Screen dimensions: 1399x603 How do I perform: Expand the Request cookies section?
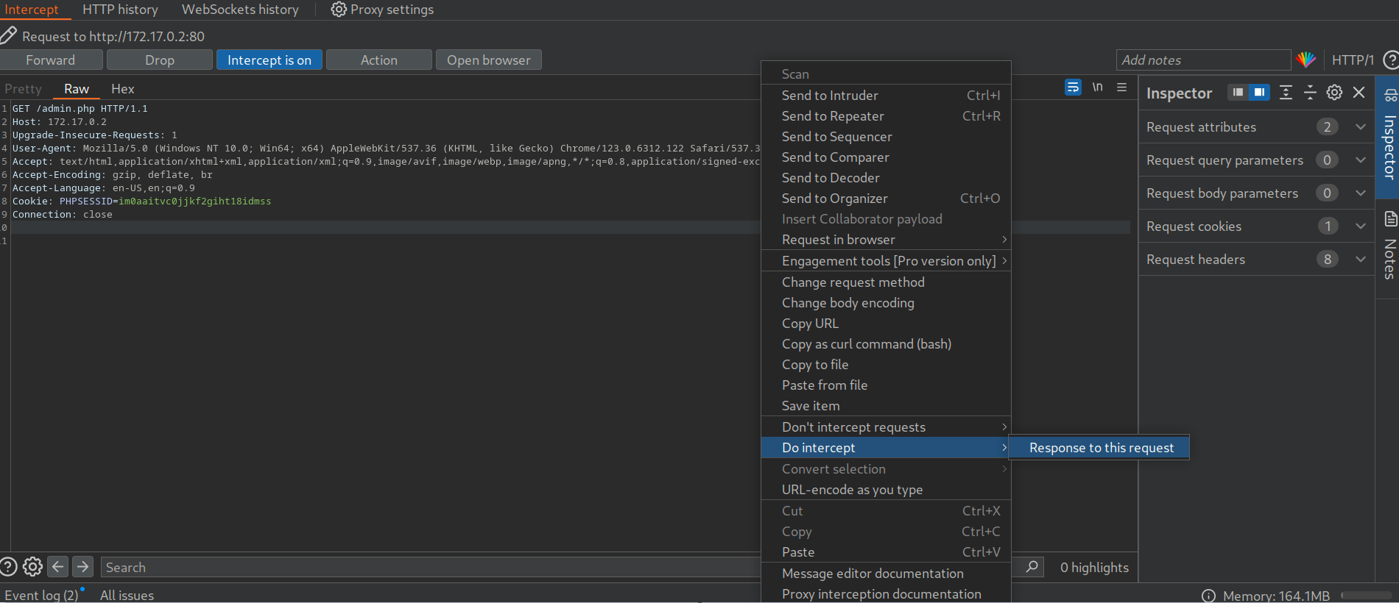point(1360,226)
